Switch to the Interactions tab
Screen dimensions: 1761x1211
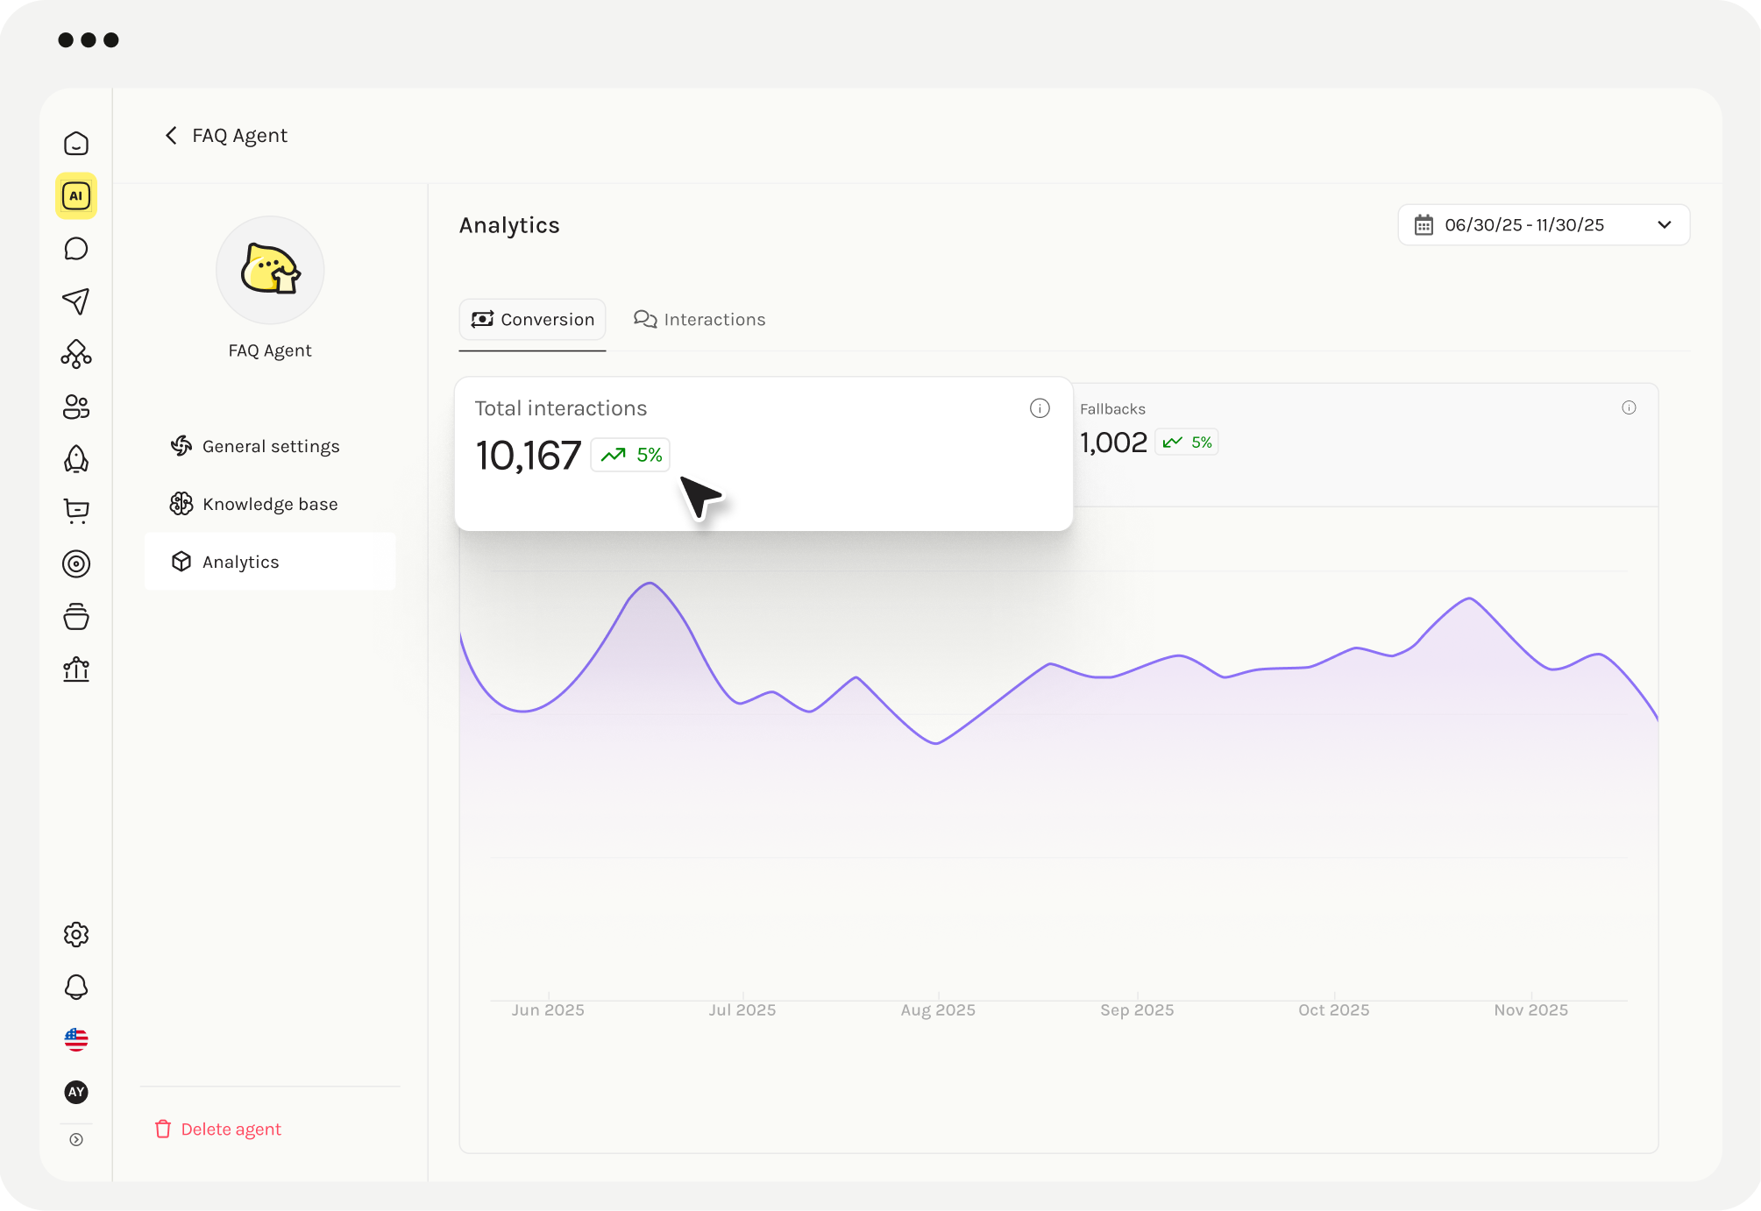coord(699,319)
